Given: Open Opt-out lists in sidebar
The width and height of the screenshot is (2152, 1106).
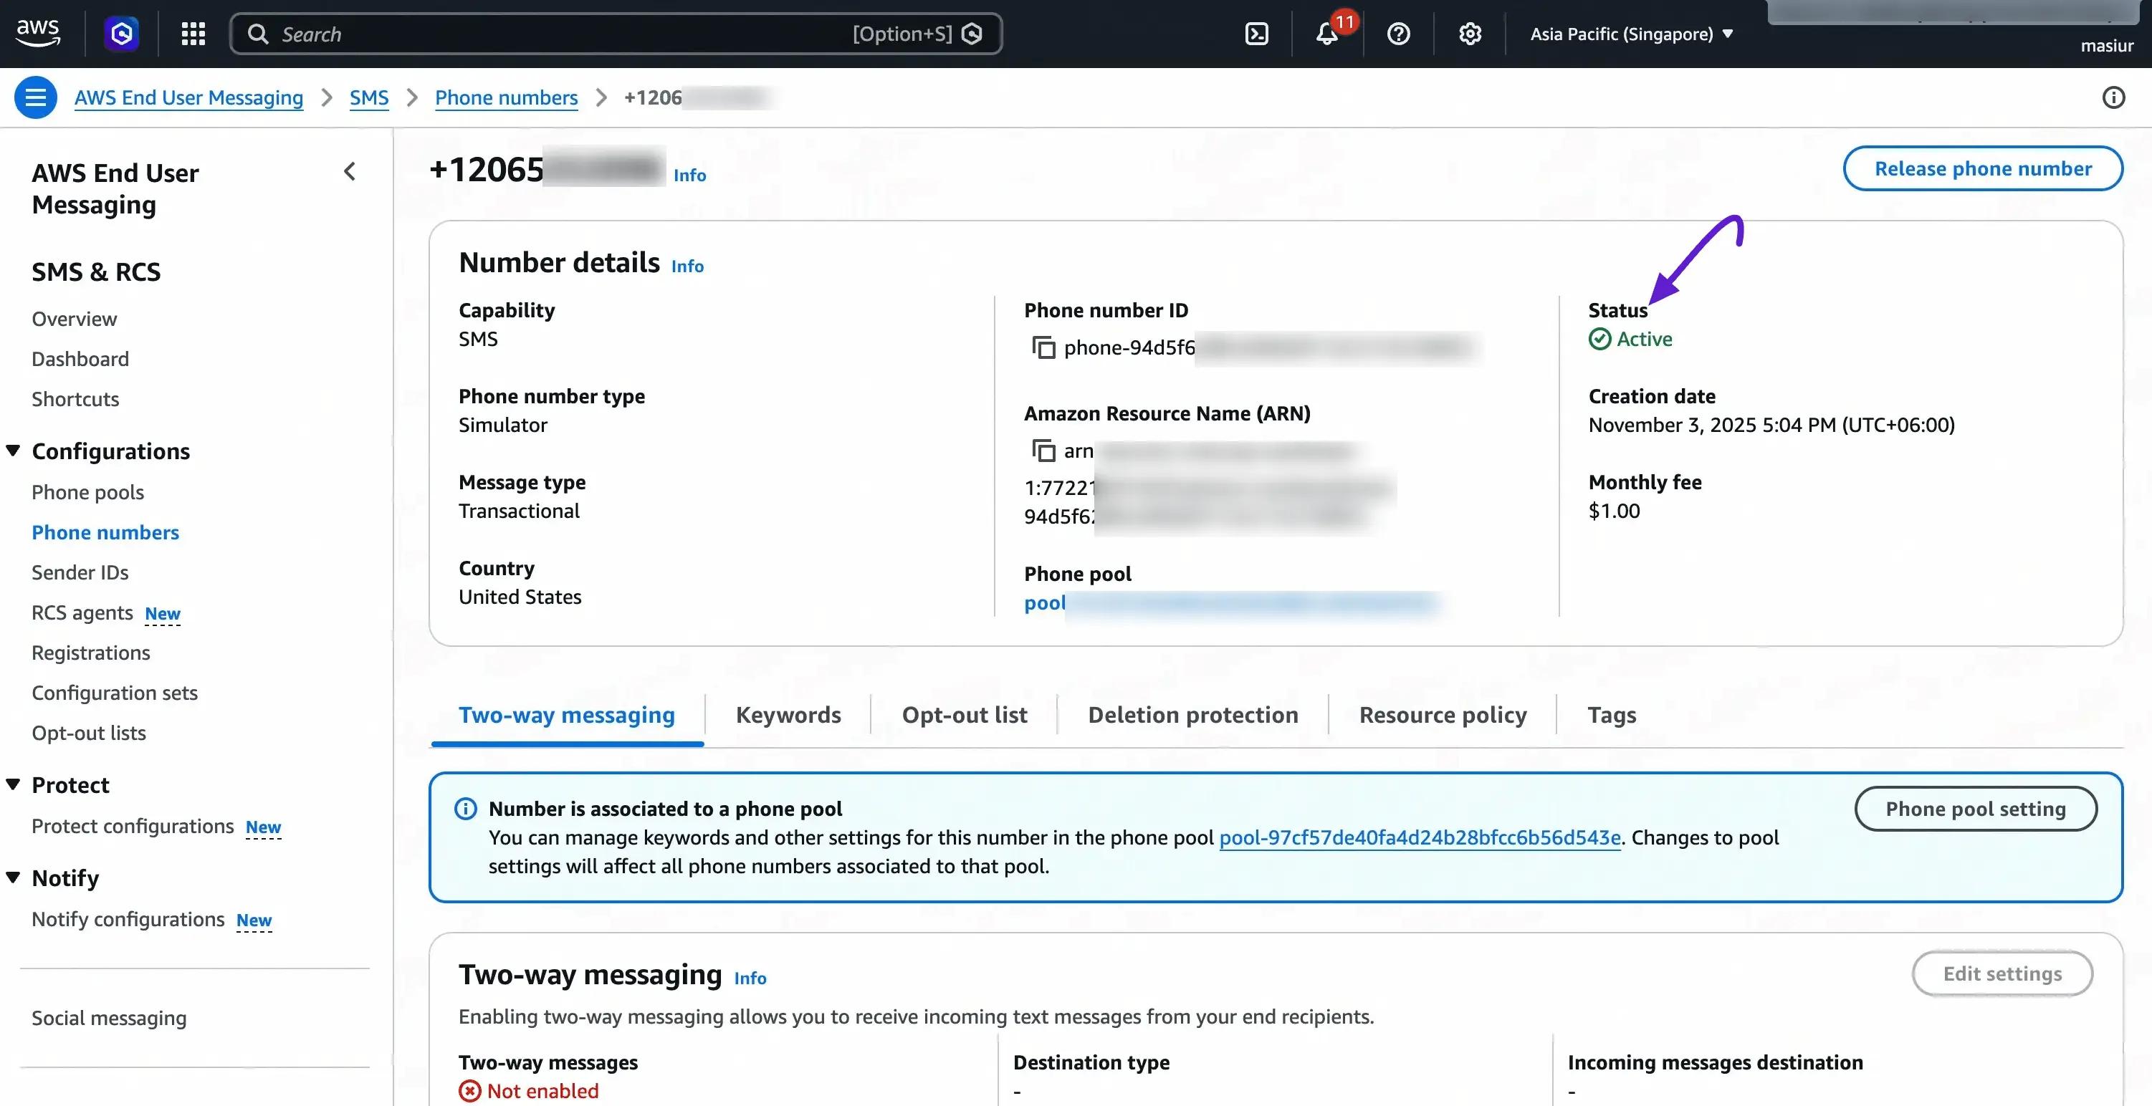Looking at the screenshot, I should click(x=89, y=733).
